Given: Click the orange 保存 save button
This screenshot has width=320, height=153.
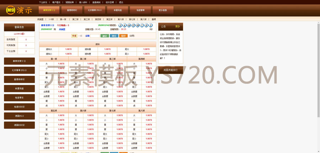Looking at the screenshot, I should [123, 36].
